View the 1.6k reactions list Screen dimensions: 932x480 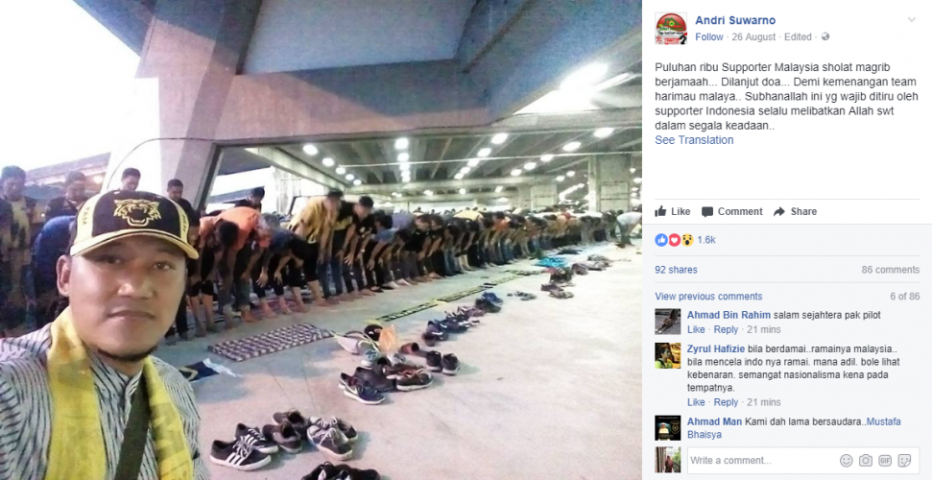(x=685, y=240)
